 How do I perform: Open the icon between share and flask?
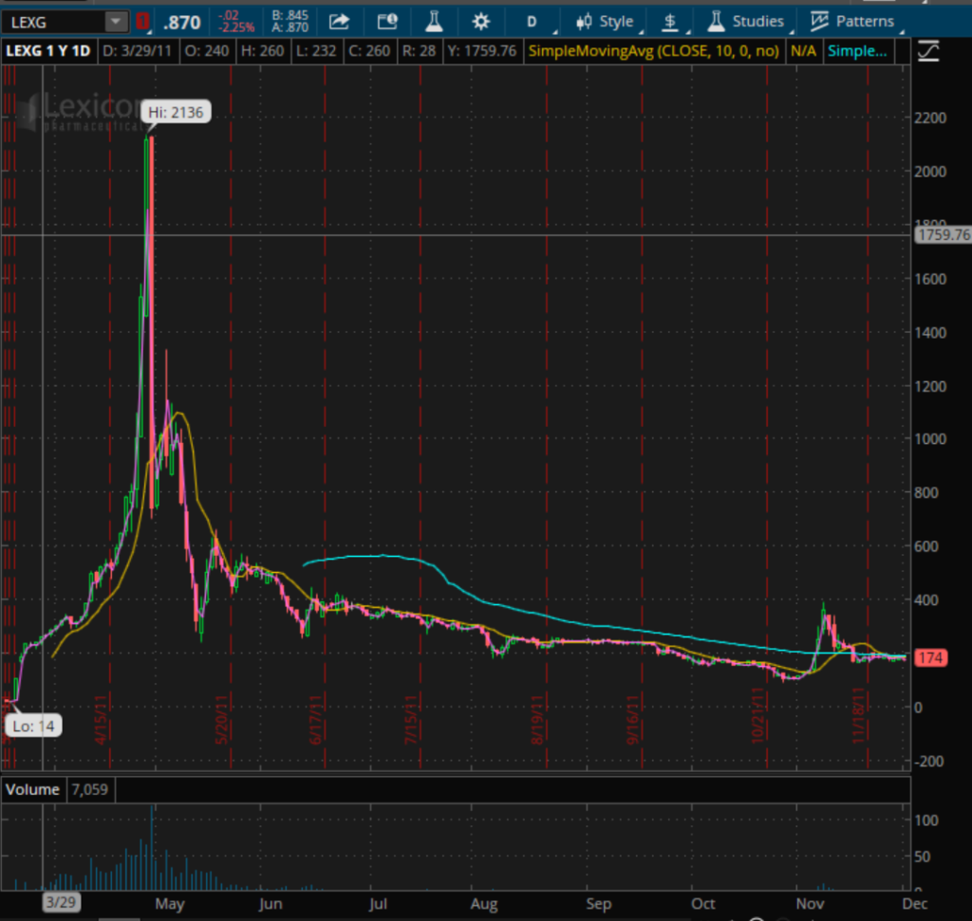387,22
